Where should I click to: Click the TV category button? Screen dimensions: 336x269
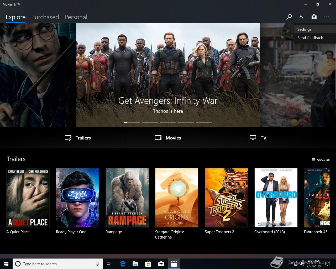258,138
